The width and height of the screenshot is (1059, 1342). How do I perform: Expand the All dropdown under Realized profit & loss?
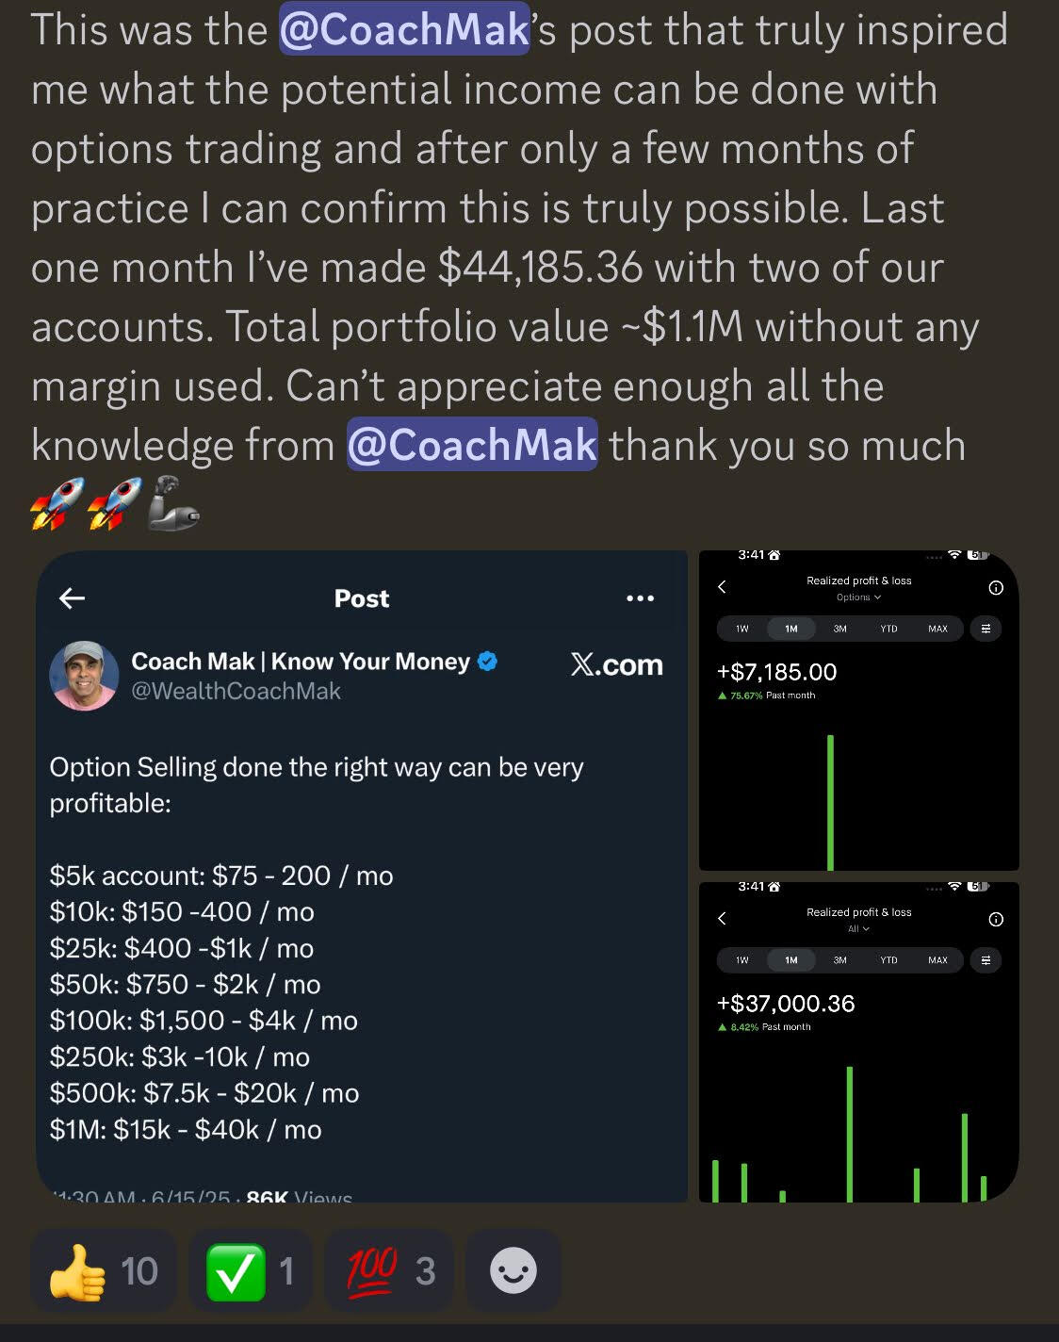[857, 929]
